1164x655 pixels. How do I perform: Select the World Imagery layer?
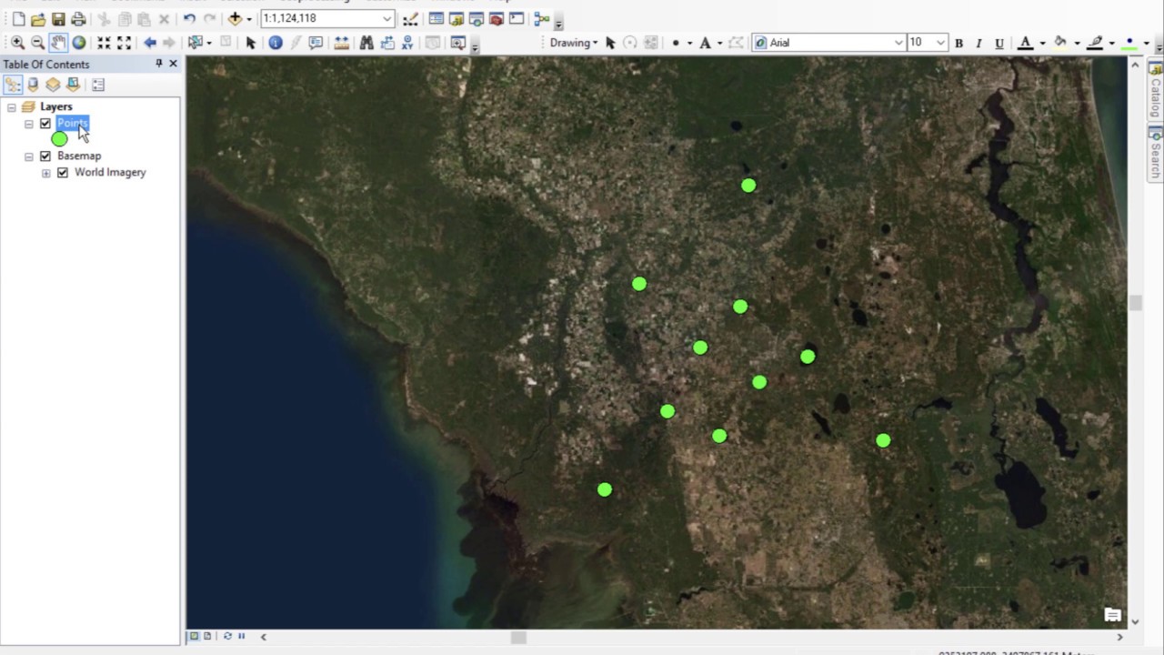click(110, 173)
